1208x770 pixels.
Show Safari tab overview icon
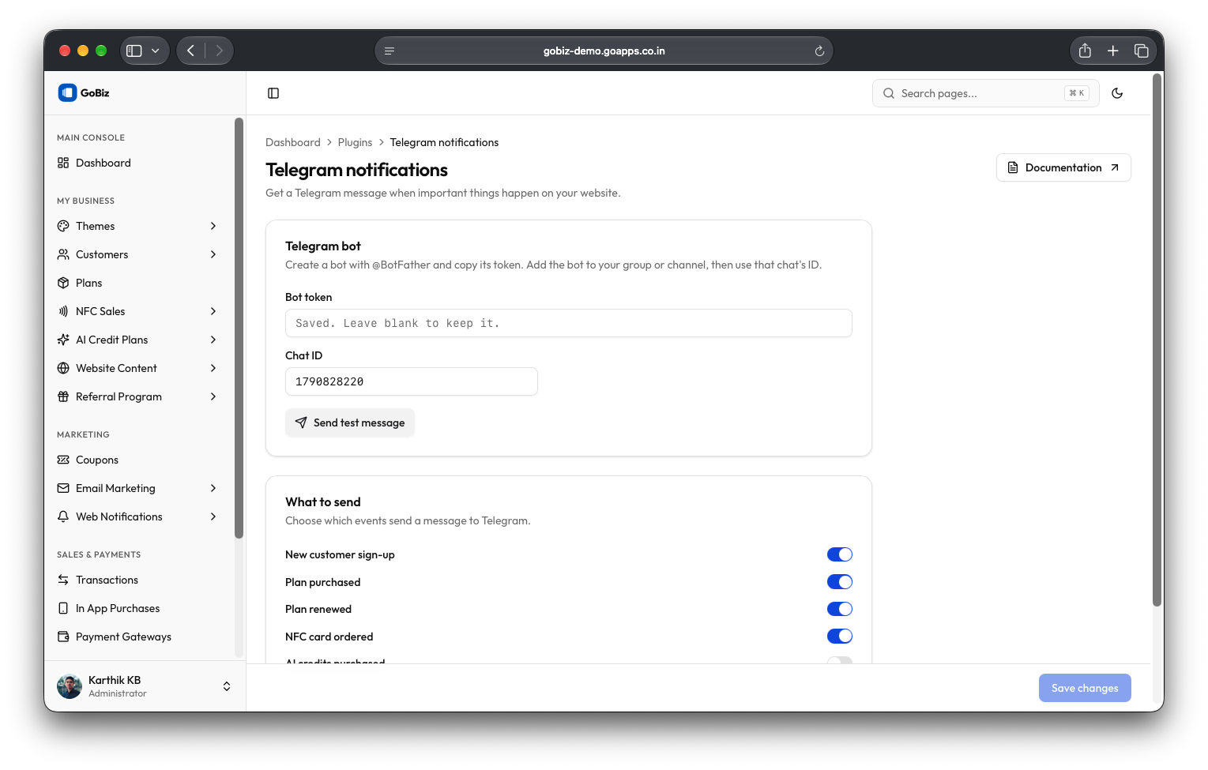tap(1141, 51)
